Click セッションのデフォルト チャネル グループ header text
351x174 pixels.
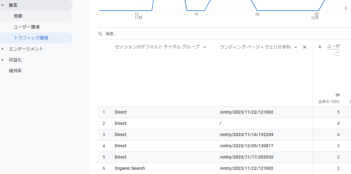pos(157,47)
